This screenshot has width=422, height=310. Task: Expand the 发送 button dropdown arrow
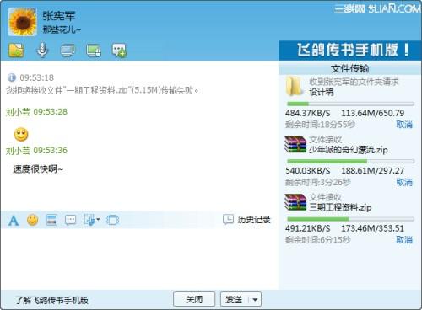(x=255, y=300)
